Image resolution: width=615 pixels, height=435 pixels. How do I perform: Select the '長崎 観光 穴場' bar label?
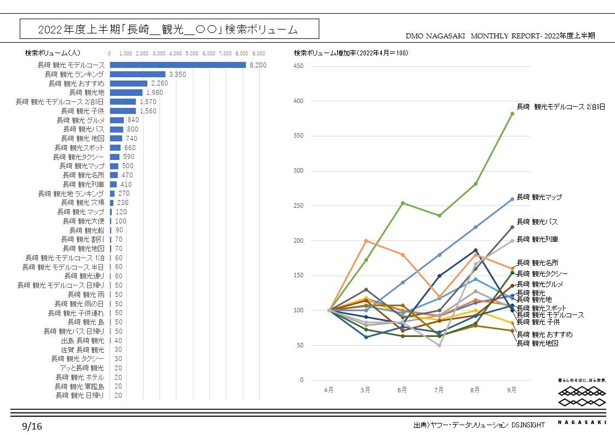[x=83, y=202]
